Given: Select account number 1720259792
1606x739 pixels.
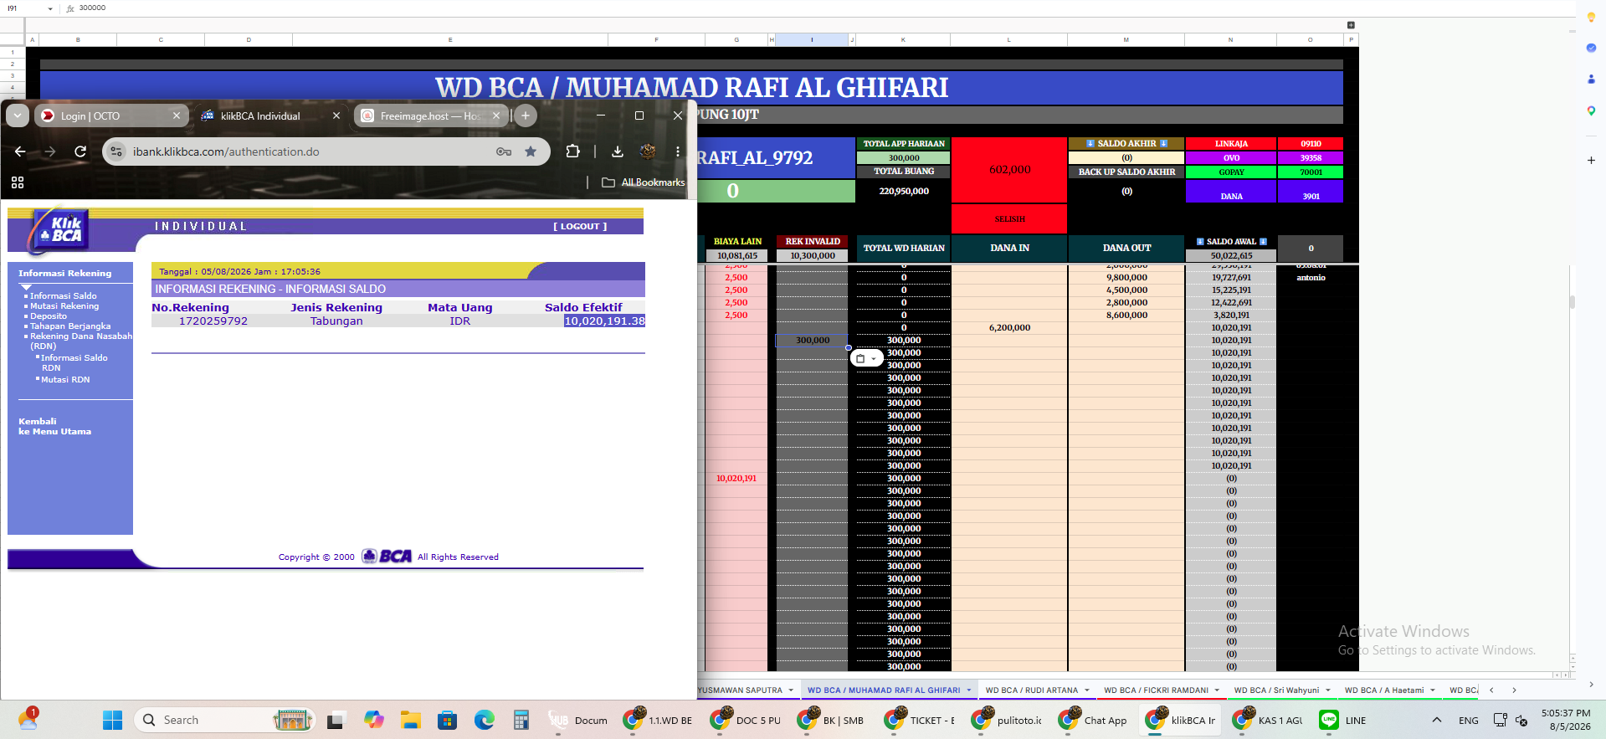Looking at the screenshot, I should point(213,321).
